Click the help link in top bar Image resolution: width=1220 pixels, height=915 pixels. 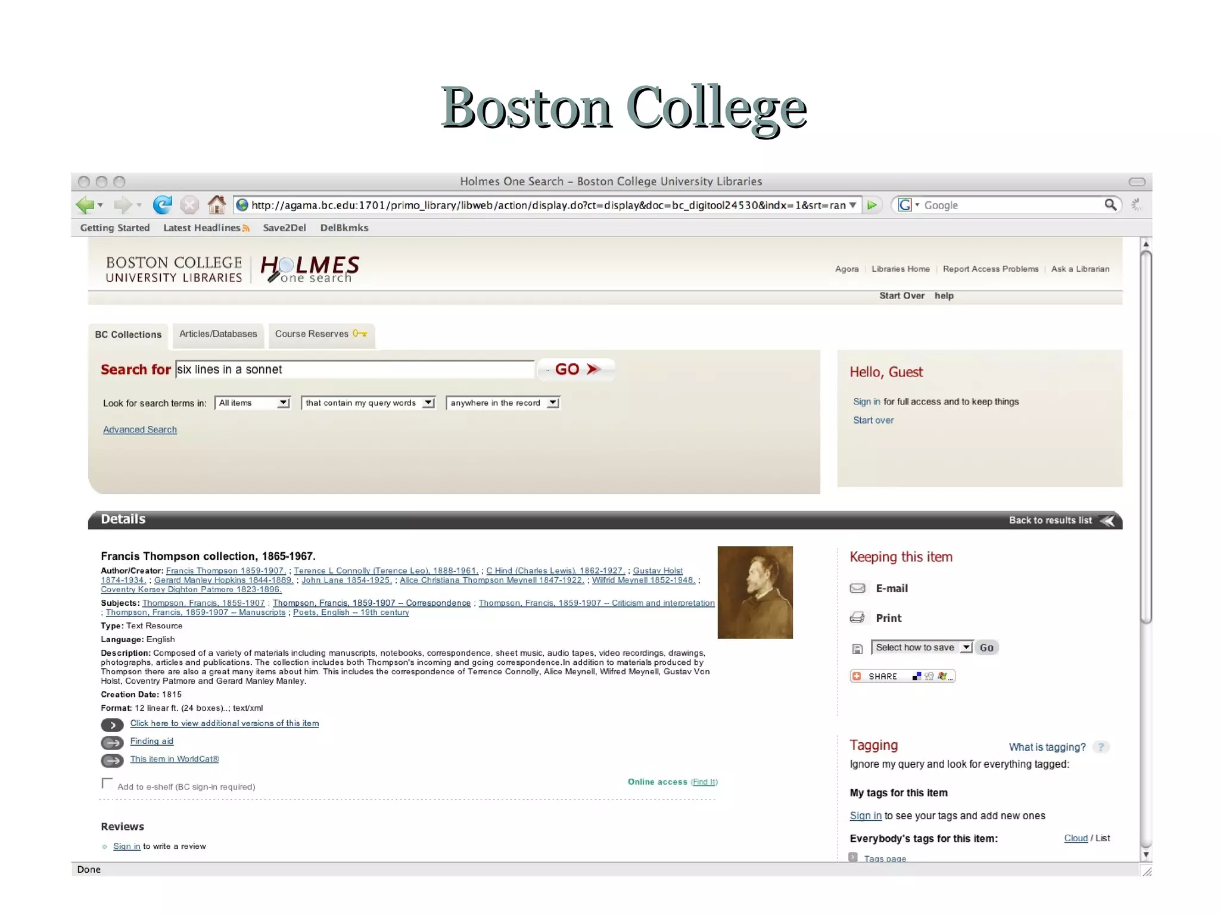click(x=944, y=296)
